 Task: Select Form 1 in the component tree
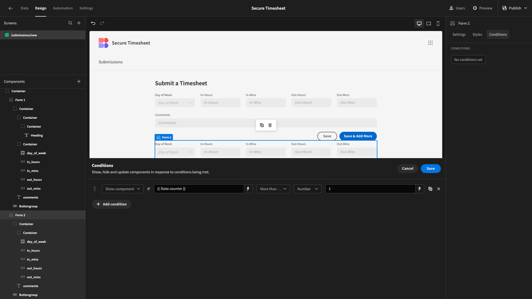coord(43,100)
